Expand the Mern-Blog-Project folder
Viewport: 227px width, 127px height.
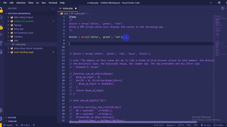(x=8, y=17)
